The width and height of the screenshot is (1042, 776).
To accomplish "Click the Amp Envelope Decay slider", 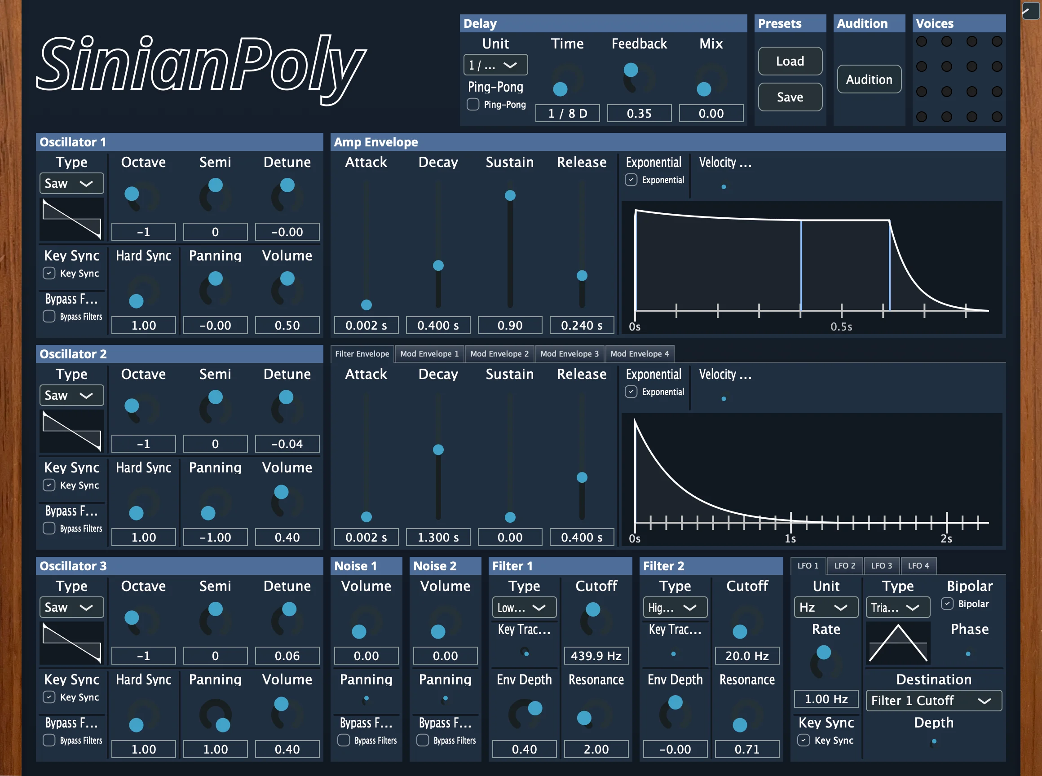I will pos(438,245).
